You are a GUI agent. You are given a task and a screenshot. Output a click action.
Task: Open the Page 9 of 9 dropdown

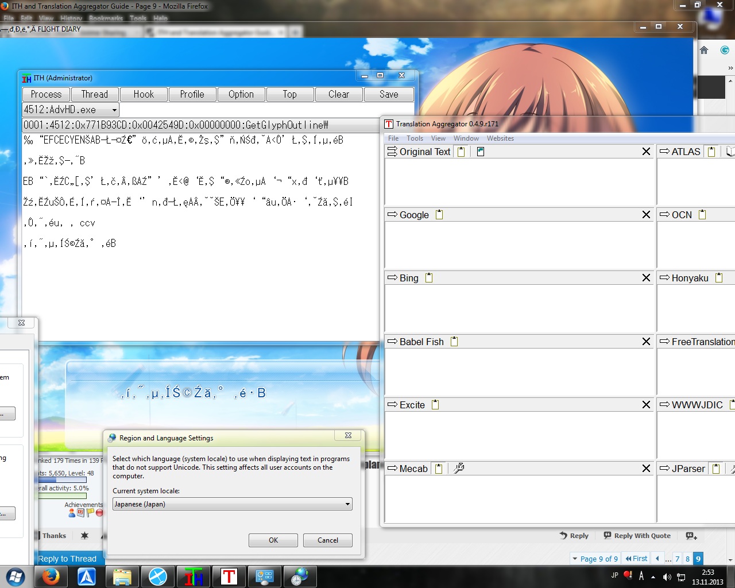595,559
